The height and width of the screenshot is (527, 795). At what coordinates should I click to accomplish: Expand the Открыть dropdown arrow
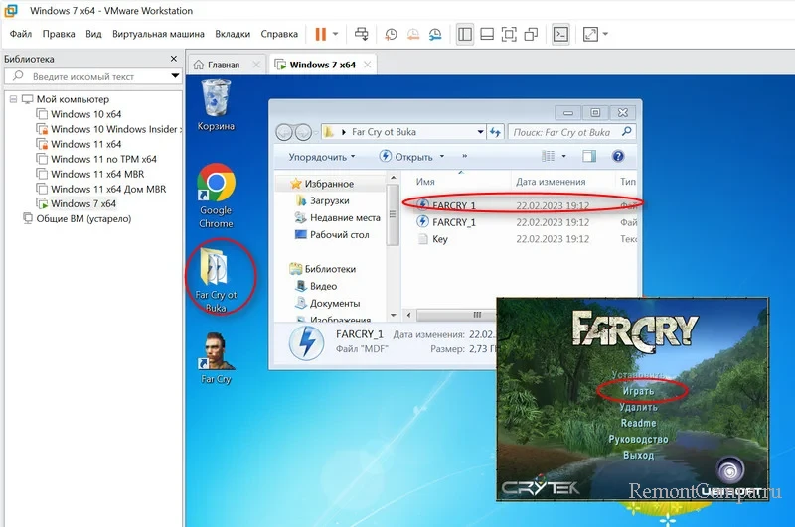[442, 157]
